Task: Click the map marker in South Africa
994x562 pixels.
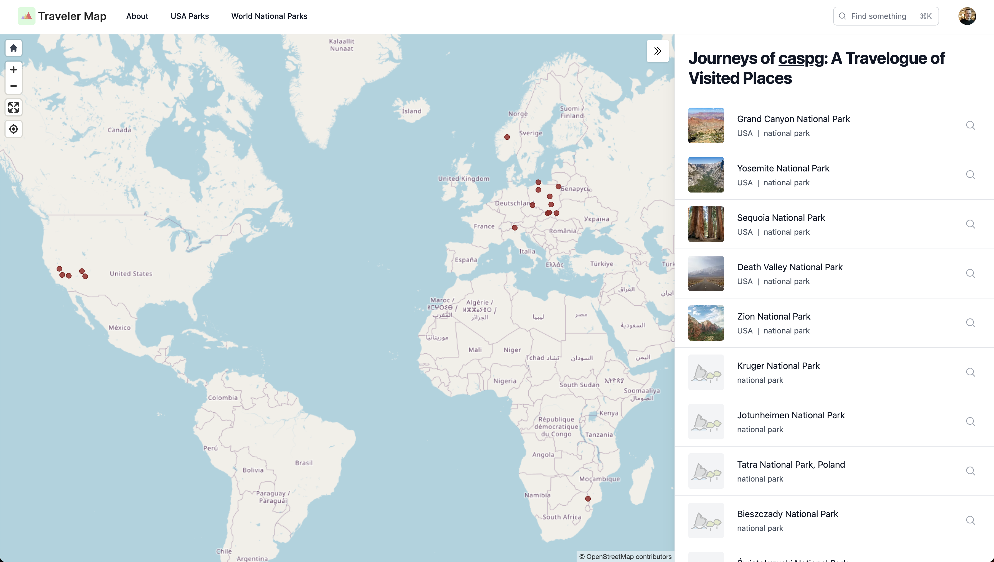Action: [588, 499]
